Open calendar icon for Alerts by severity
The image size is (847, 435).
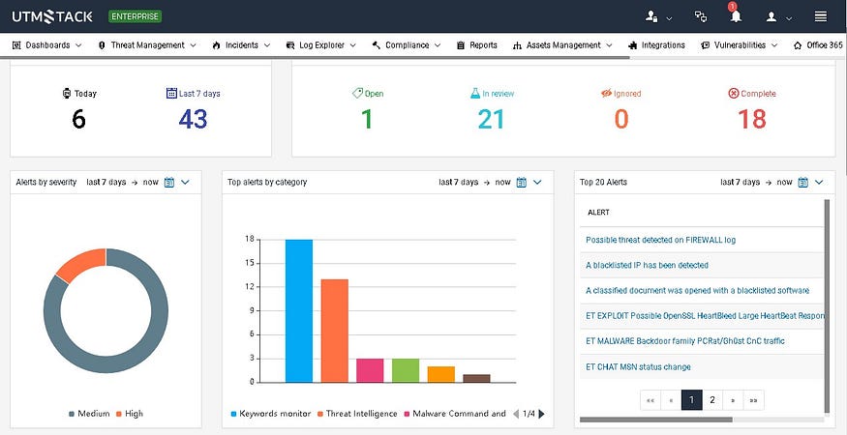click(169, 183)
